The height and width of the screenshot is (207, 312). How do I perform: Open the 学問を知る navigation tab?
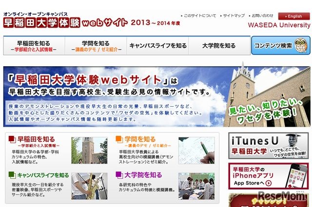coord(96,45)
